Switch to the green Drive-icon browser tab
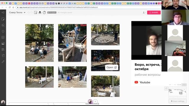Image resolution: width=189 pixels, height=106 pixels. coord(75,4)
